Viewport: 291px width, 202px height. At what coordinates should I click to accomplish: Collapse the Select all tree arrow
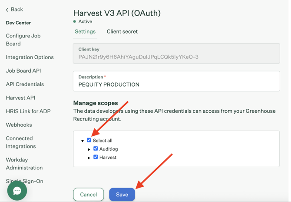pos(83,141)
